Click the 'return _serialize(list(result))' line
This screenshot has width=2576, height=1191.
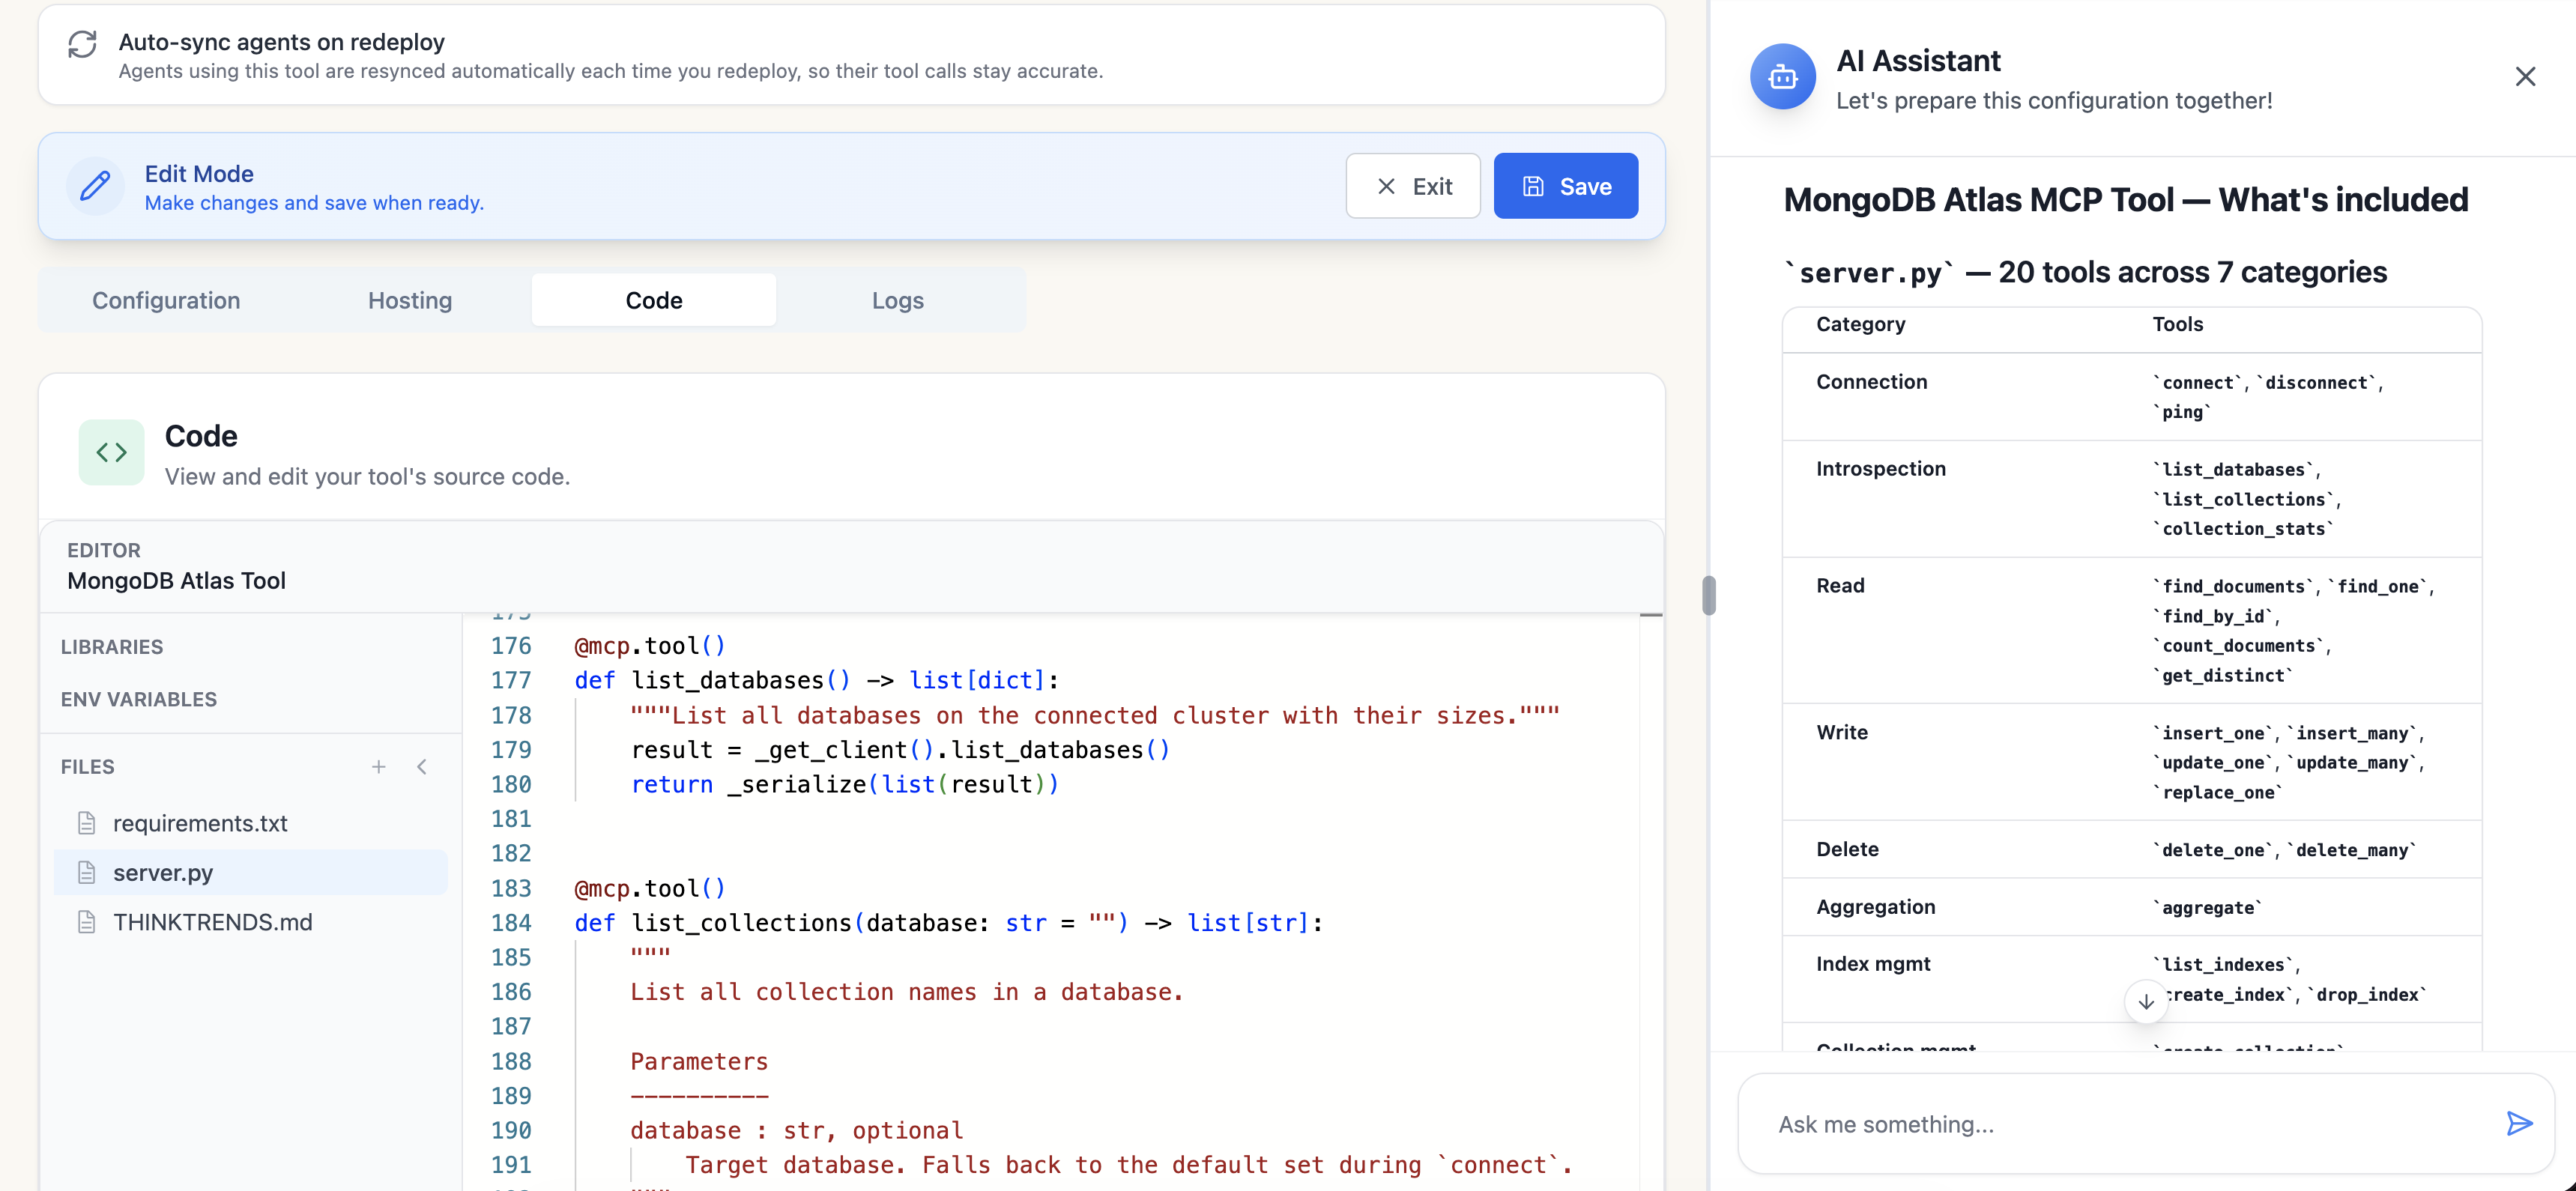844,785
